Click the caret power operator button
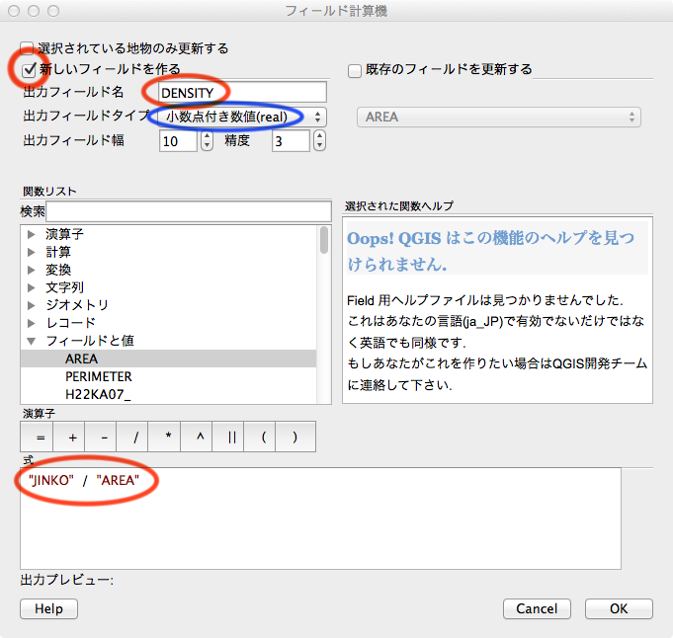This screenshot has width=673, height=638. point(199,437)
